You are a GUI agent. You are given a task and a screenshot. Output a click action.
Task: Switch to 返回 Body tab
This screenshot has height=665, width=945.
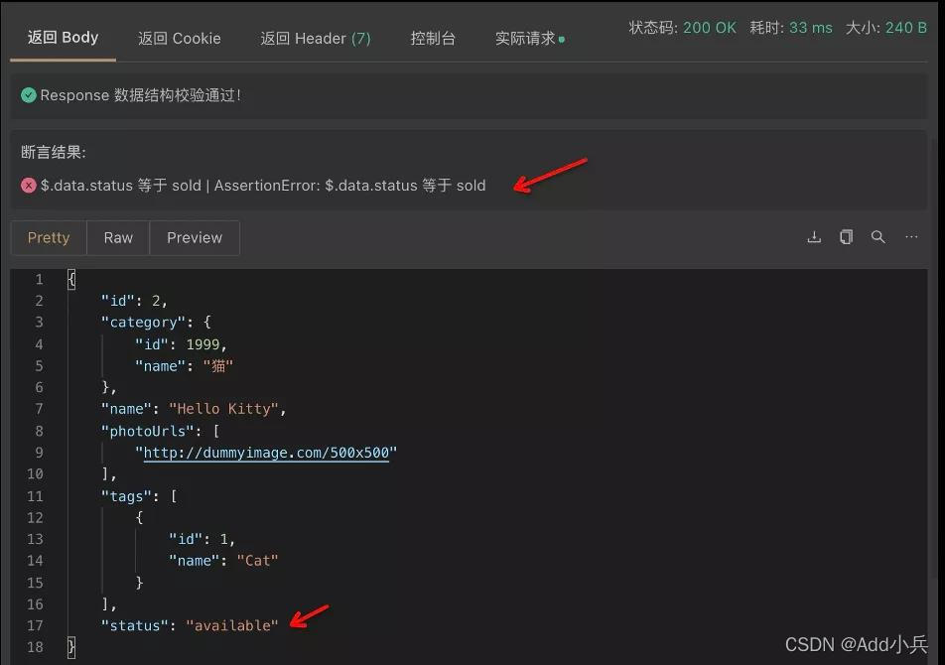click(63, 38)
